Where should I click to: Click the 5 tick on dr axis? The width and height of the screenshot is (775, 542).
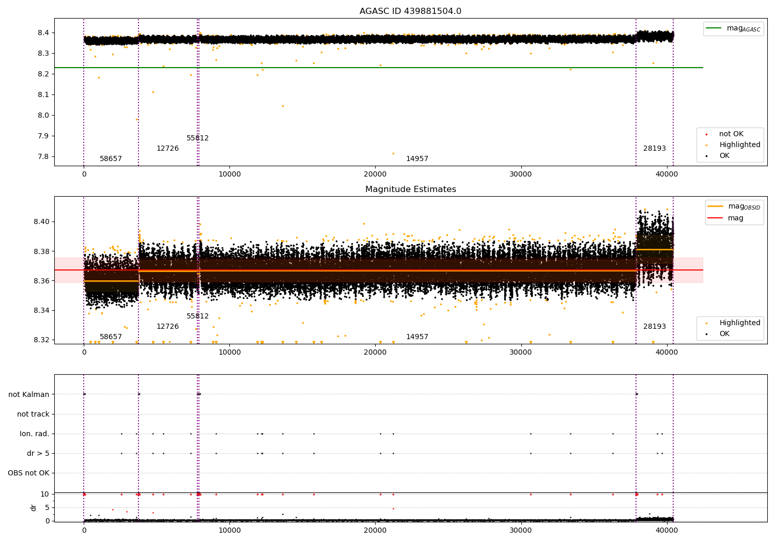click(x=48, y=508)
